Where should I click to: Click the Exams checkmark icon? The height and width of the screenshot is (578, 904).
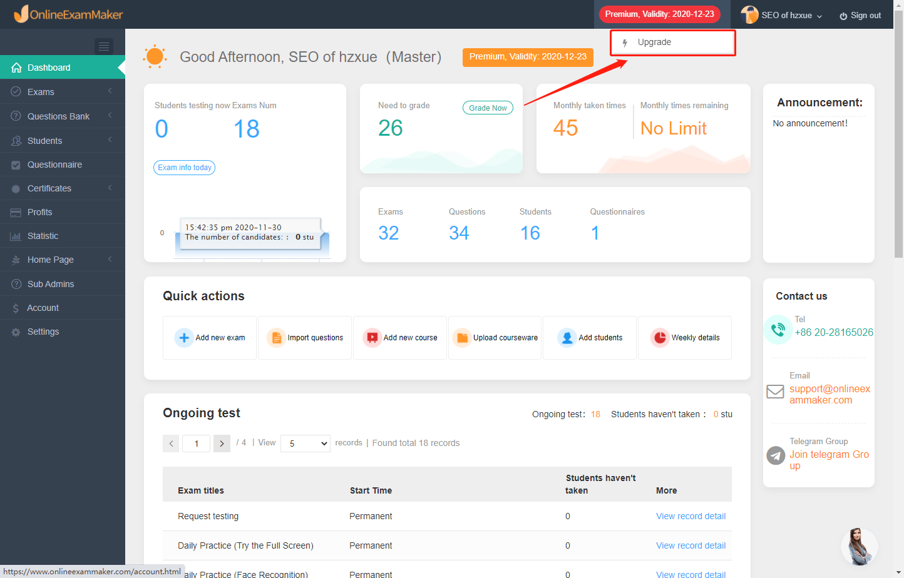coord(16,91)
